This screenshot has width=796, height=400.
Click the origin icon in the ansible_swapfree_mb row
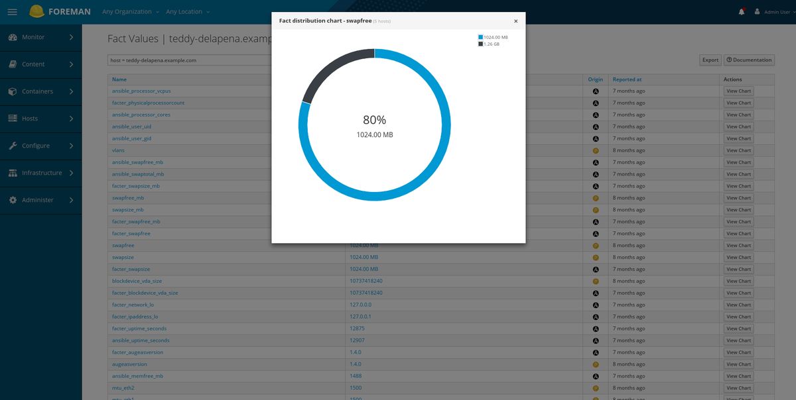tap(595, 162)
